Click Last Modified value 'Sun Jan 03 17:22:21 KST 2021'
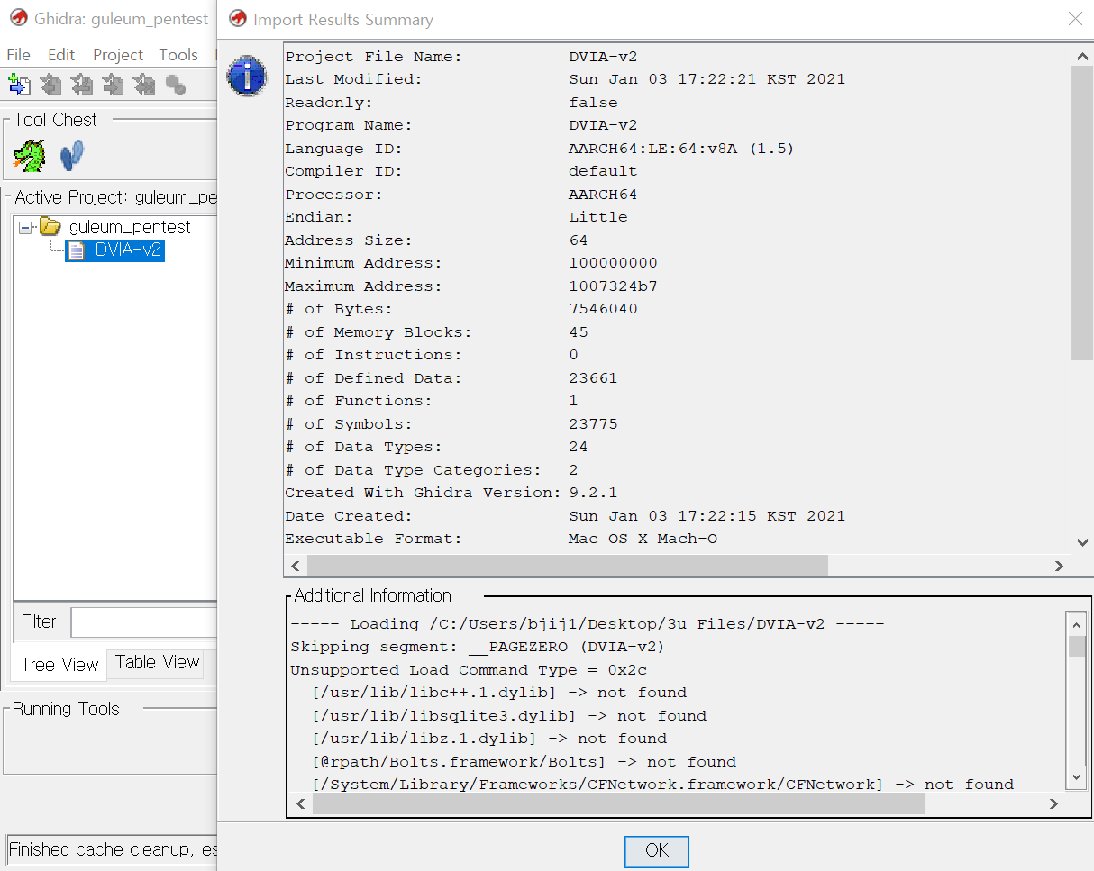1094x871 pixels. point(707,79)
